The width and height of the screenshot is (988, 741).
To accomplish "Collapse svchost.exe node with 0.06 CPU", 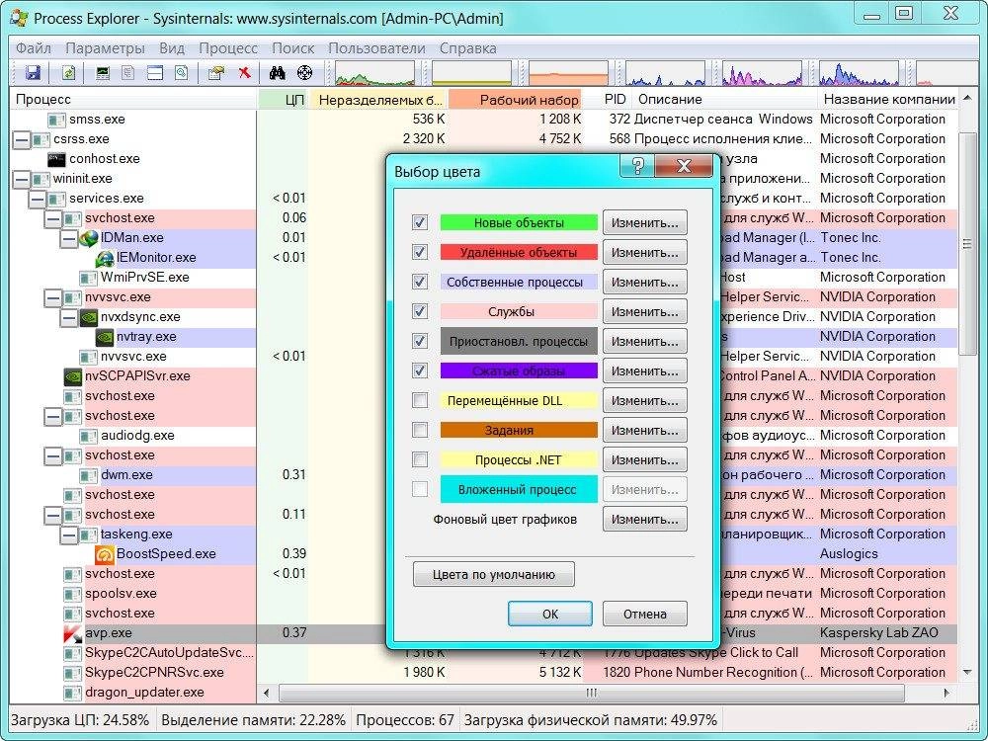I will pyautogui.click(x=53, y=218).
